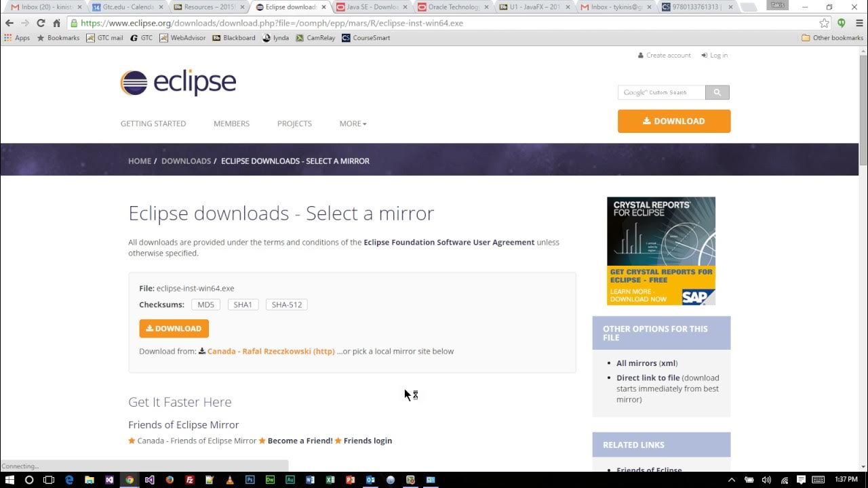Open the All mirrors link
This screenshot has width=868, height=488.
[x=637, y=363]
